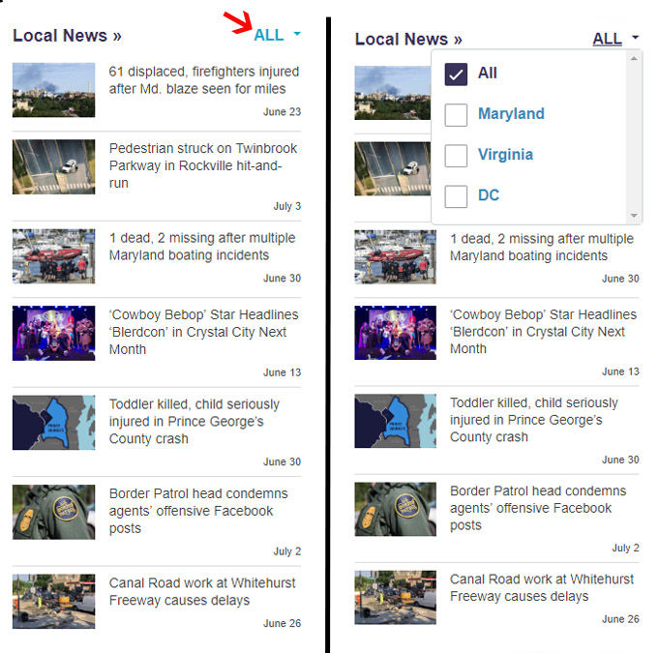Click the smoke plume thumbnail in the left panel

pos(53,90)
